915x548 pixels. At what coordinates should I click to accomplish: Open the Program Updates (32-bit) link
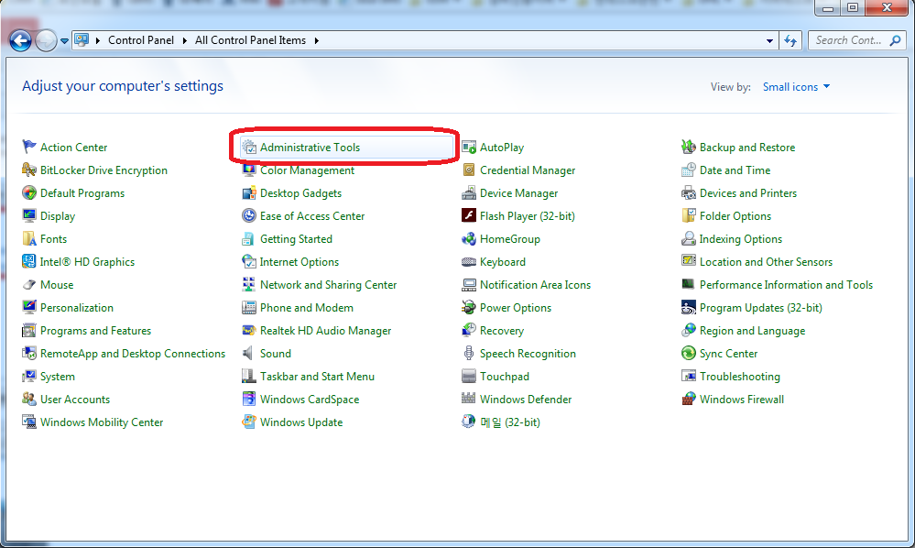coord(760,308)
